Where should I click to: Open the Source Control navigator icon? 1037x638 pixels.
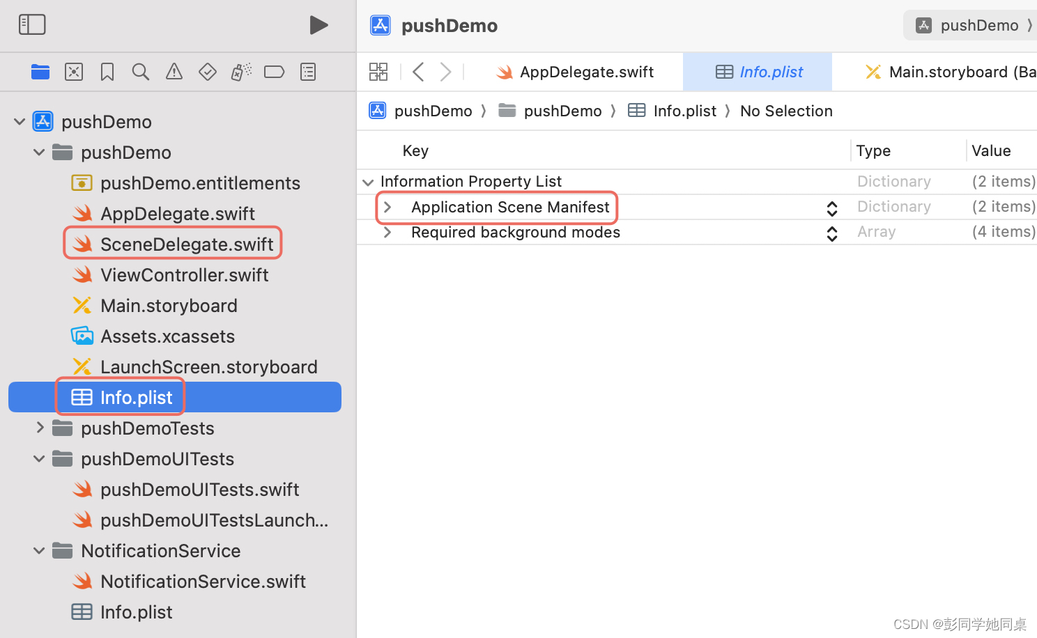pyautogui.click(x=74, y=72)
